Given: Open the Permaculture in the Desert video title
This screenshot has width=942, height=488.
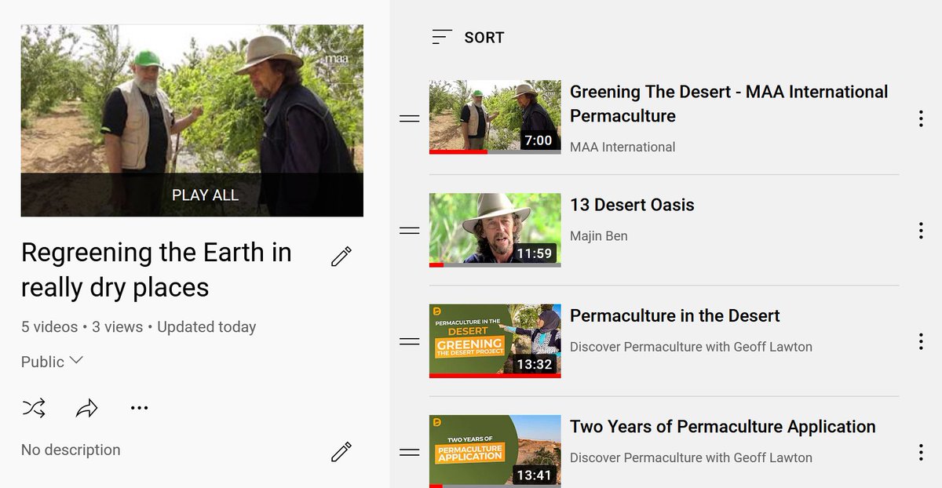Looking at the screenshot, I should point(674,315).
